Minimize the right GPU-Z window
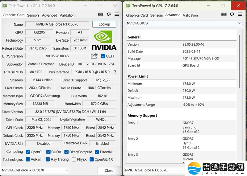This screenshot has width=247, height=176. 209,6
